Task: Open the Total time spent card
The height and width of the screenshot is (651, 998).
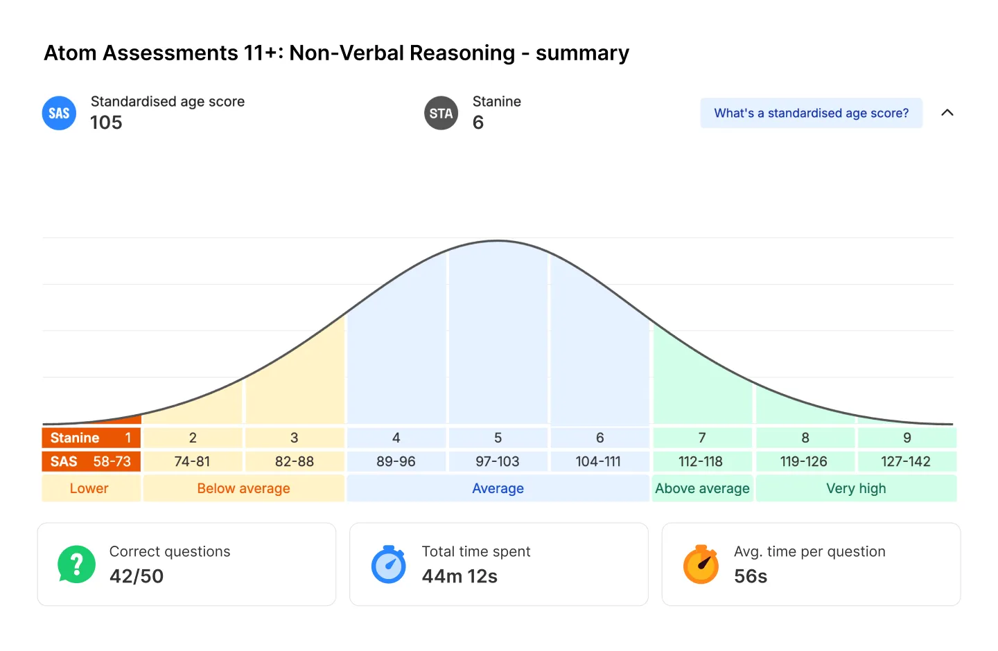Action: (499, 564)
